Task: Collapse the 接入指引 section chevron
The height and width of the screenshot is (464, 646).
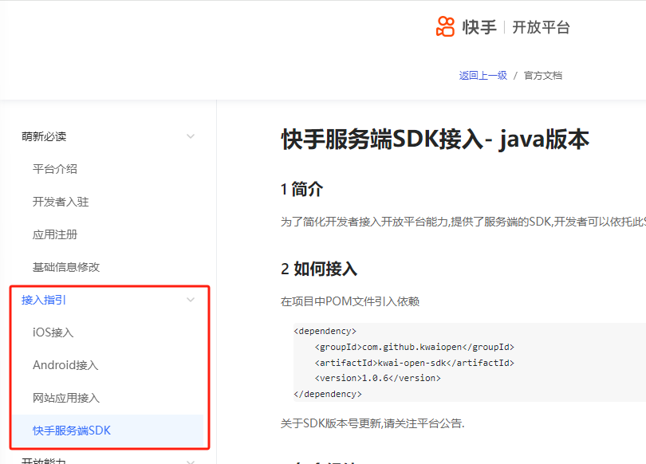Action: click(191, 300)
